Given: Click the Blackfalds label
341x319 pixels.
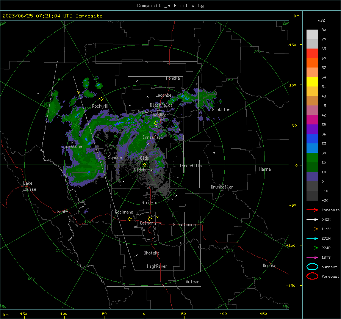Looking at the screenshot, I should coord(161,105).
